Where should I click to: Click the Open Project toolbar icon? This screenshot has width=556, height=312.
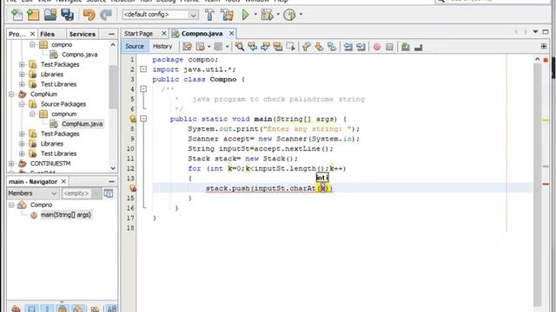(50, 15)
